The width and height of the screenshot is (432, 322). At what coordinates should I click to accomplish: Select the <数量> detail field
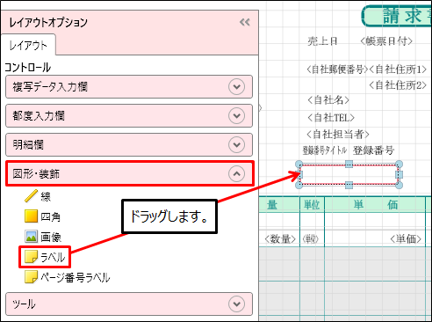click(x=280, y=239)
